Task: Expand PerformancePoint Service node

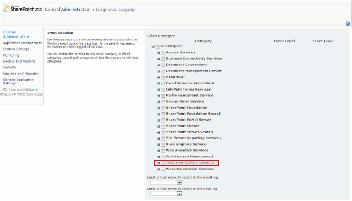Action: [x=158, y=96]
